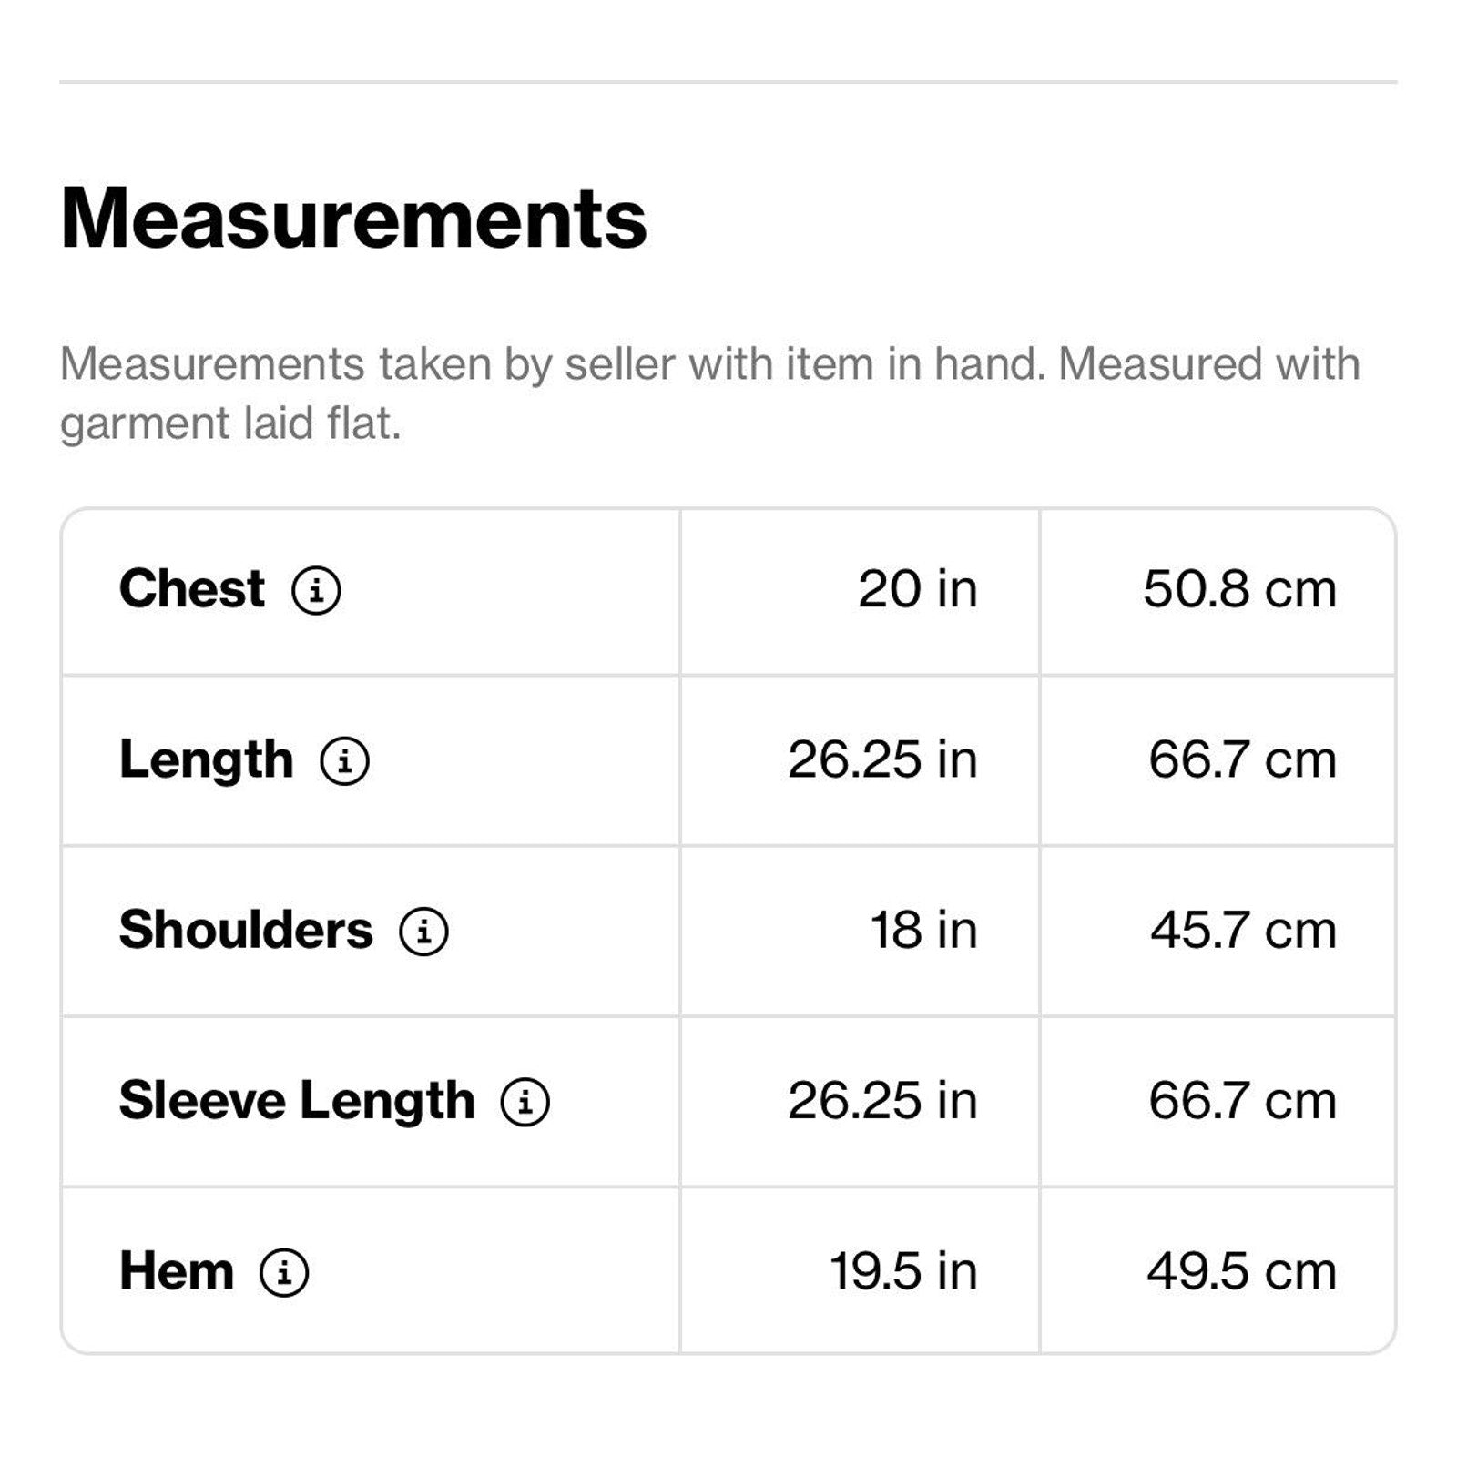Click the info icon next to Chest
The height and width of the screenshot is (1457, 1457).
pos(316,590)
